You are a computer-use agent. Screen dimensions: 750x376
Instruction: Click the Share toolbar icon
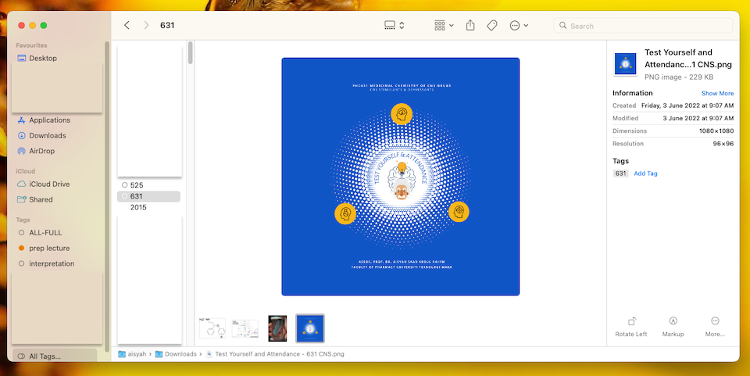(470, 25)
